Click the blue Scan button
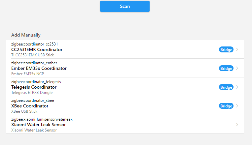252x145 pixels. [125, 6]
